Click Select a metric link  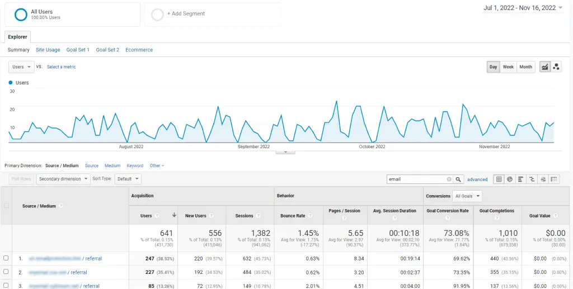click(62, 67)
